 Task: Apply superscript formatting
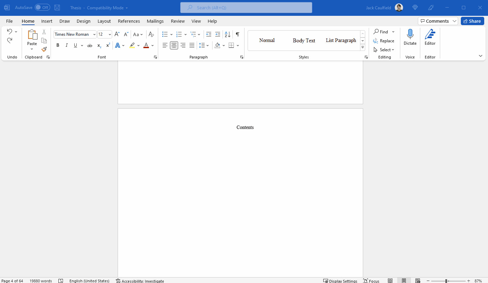pos(108,45)
